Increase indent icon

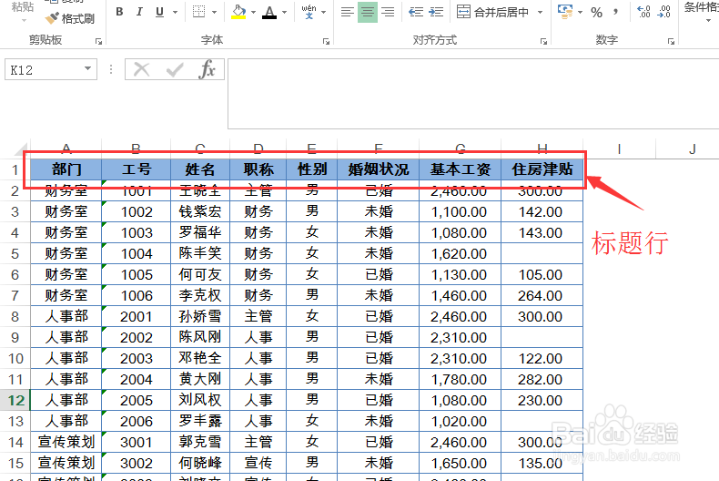pyautogui.click(x=436, y=12)
